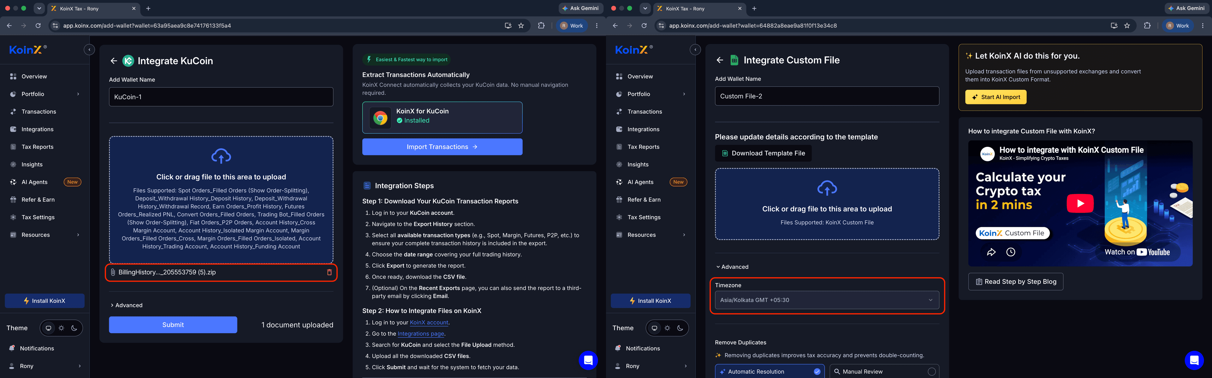Choose Automatic Resolution for duplicates
Screen dimensions: 1212x378
(770, 371)
